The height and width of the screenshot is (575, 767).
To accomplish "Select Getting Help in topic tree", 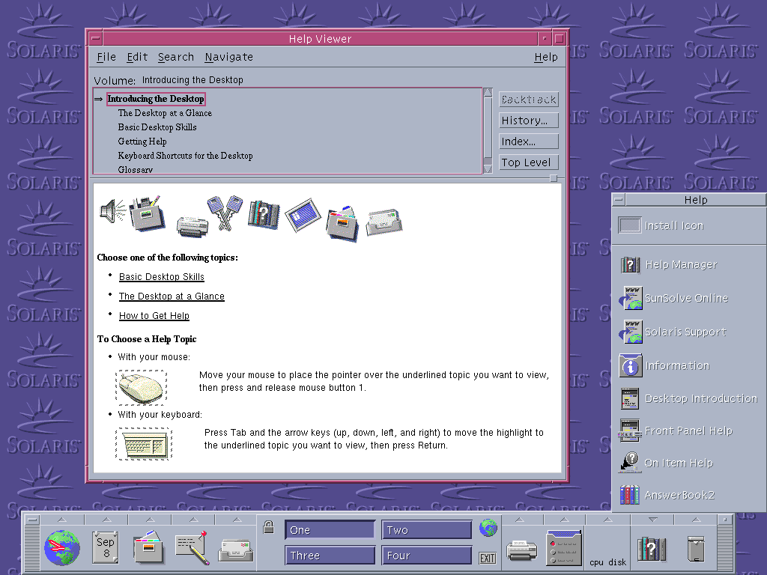I will pyautogui.click(x=142, y=142).
